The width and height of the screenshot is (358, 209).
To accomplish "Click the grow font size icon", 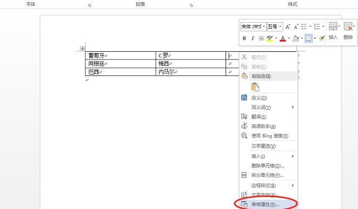I will (288, 27).
